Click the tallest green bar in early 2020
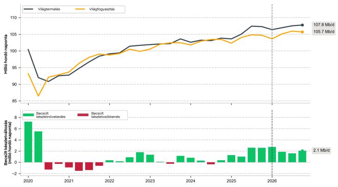The width and height of the screenshot is (338, 187). click(28, 142)
